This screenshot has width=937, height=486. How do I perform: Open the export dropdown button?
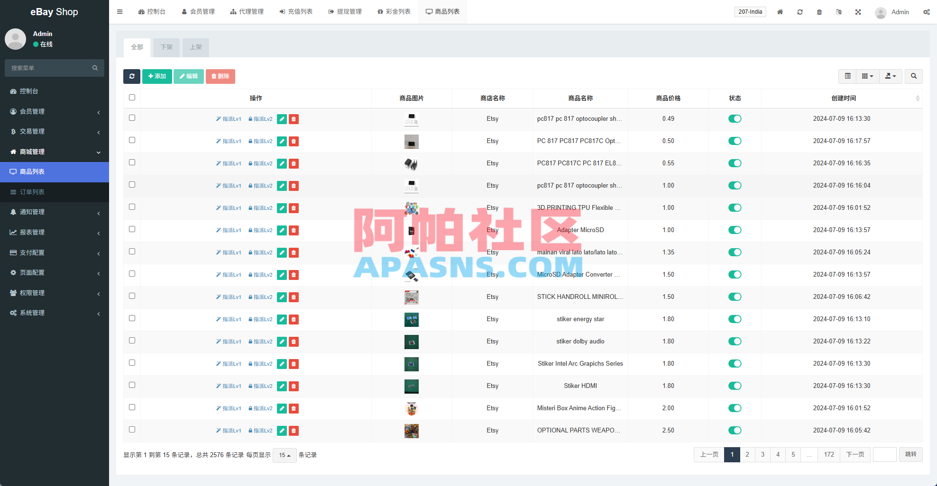(x=891, y=76)
